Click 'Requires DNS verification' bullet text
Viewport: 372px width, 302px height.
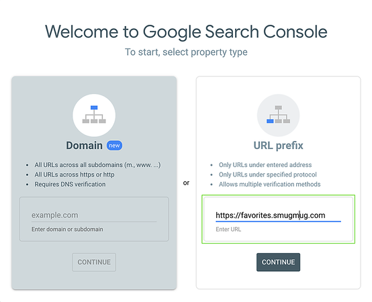(x=70, y=184)
